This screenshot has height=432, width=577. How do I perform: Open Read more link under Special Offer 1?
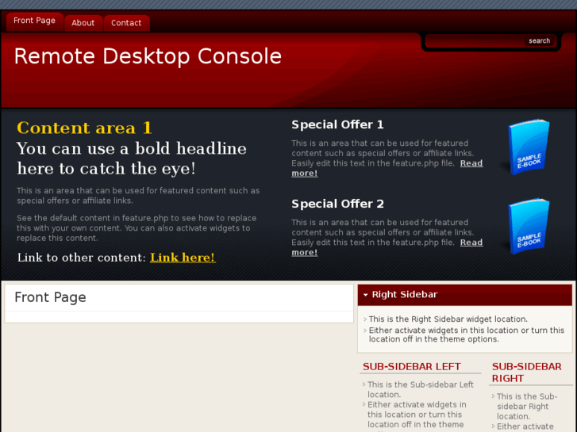(387, 168)
